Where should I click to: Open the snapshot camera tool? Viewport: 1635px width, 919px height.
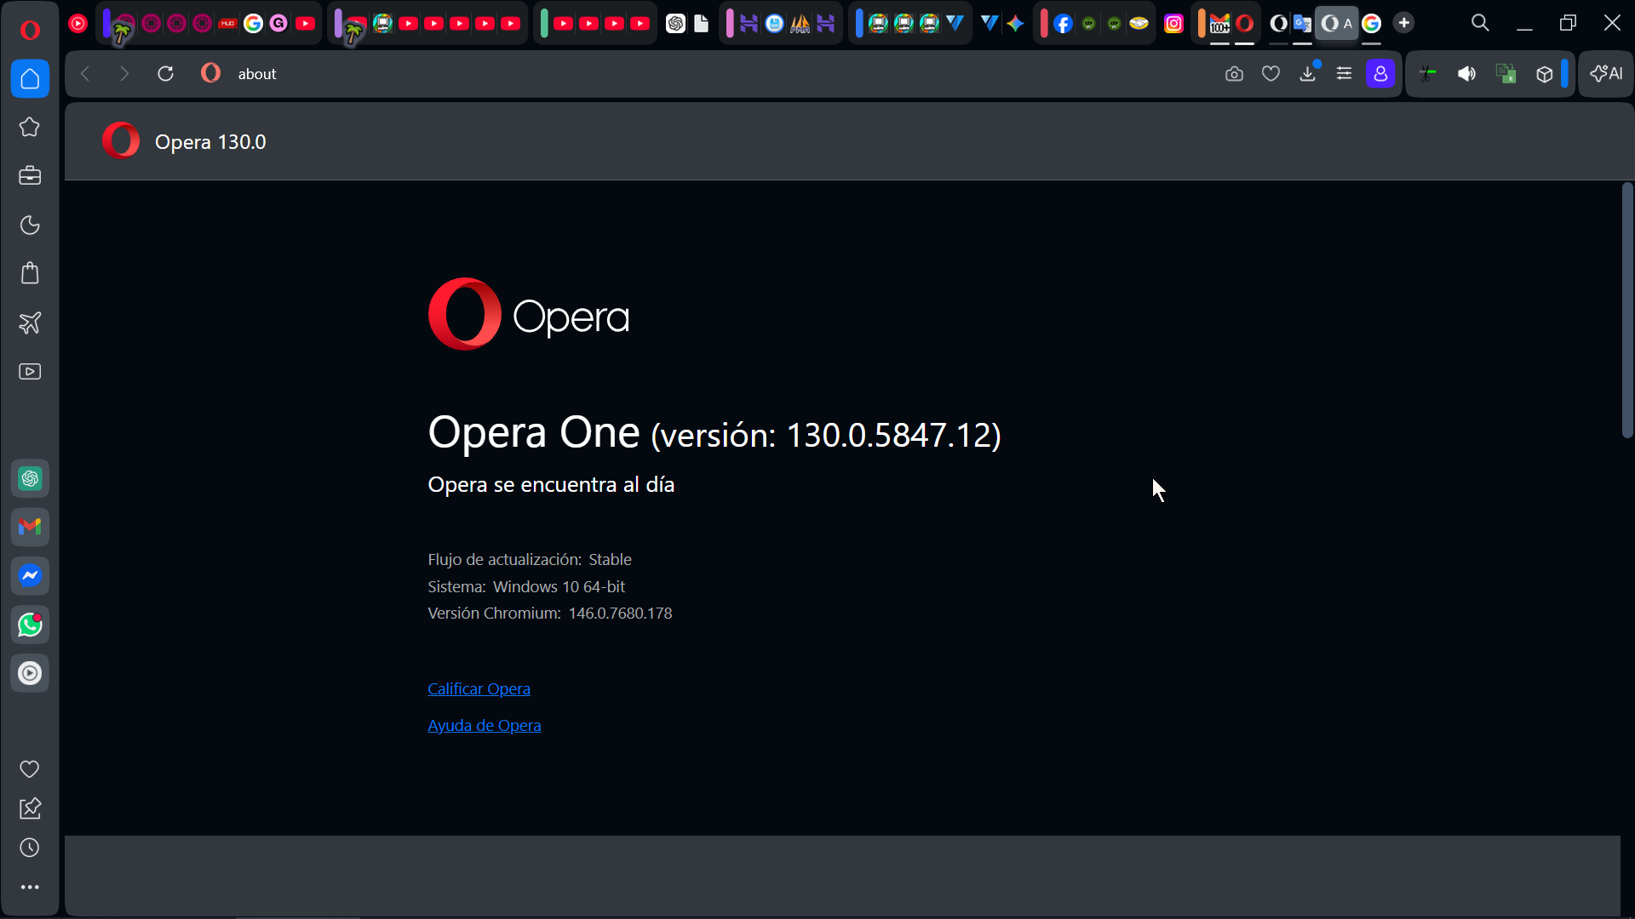(x=1234, y=74)
